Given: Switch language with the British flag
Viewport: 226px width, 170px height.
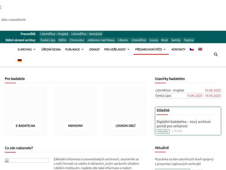Looking at the screenshot, I should [x=200, y=49].
